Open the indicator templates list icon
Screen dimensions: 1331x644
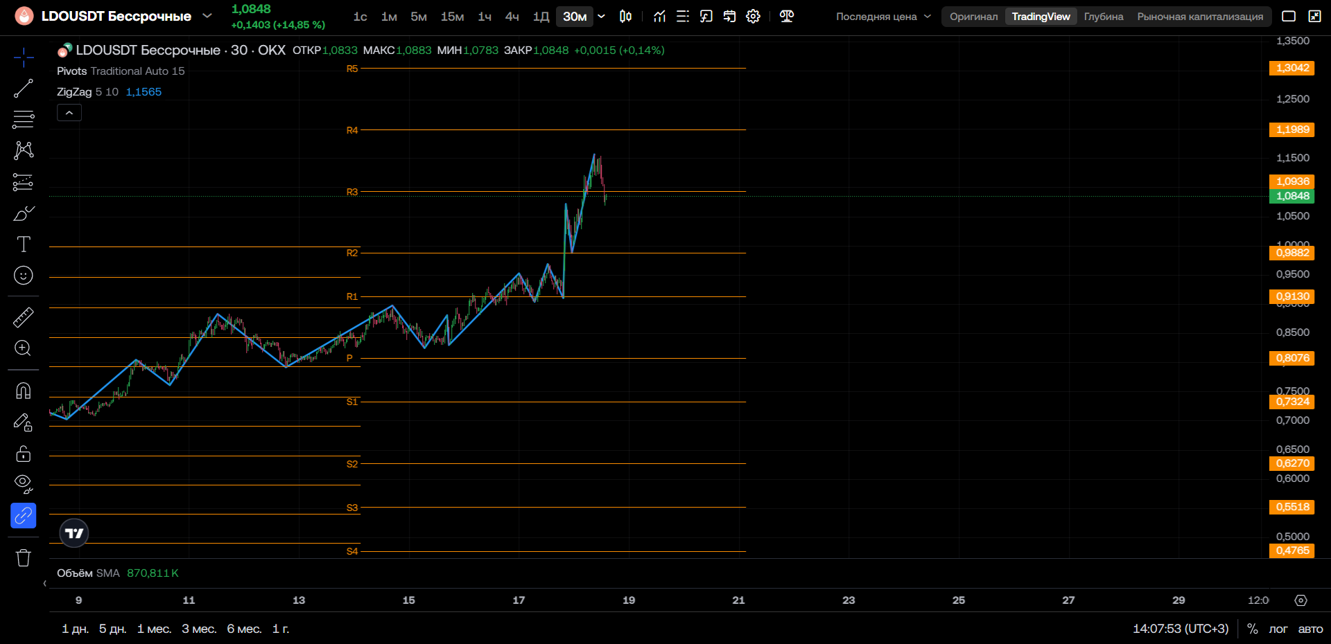(x=683, y=16)
